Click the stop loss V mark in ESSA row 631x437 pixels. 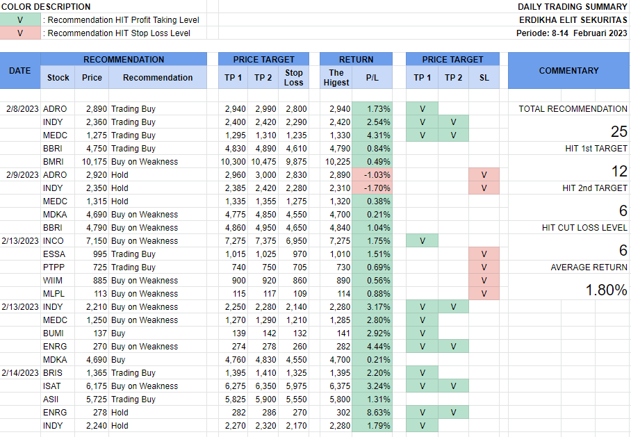tap(484, 254)
